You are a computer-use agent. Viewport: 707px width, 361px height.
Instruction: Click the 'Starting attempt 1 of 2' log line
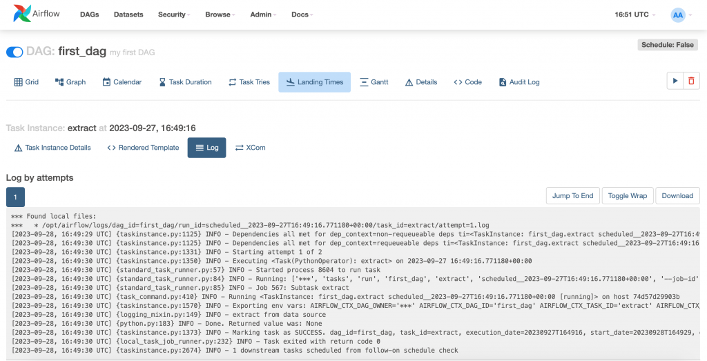pos(167,252)
